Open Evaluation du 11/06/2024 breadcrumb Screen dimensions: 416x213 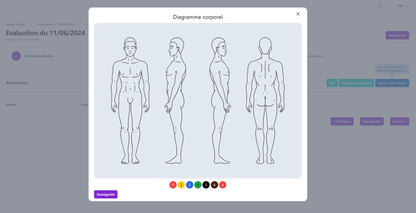coord(55,24)
